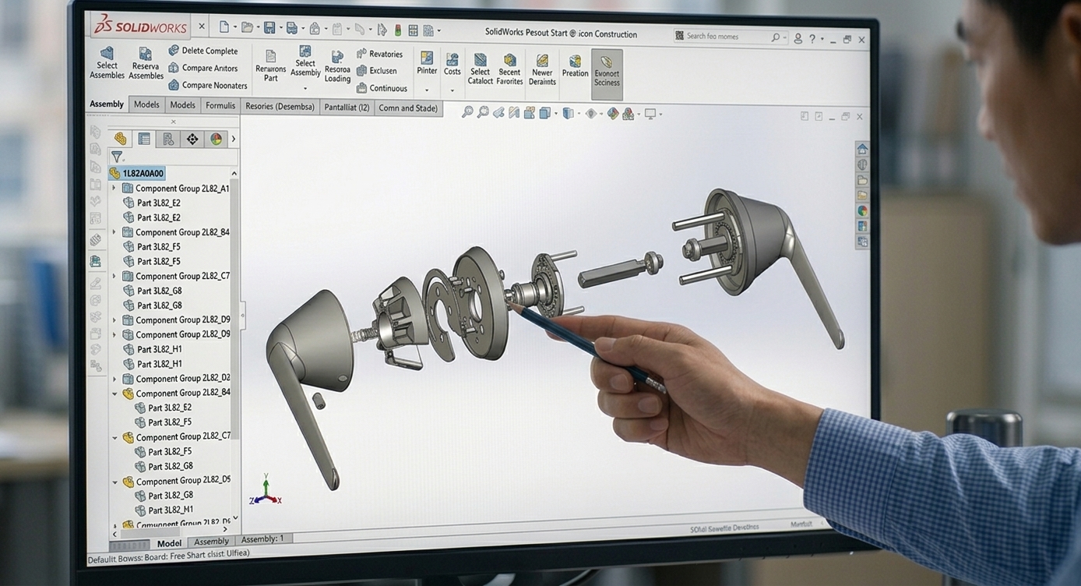Switch to the Pantalliat (12) tab
Viewport: 1081px width, 586px height.
(347, 108)
